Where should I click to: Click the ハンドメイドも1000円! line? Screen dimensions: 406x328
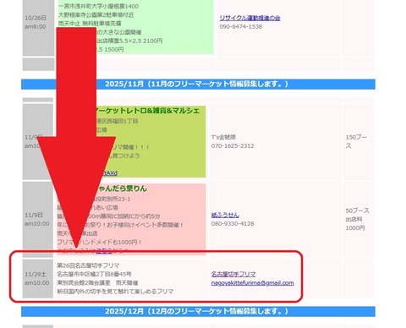(x=112, y=243)
